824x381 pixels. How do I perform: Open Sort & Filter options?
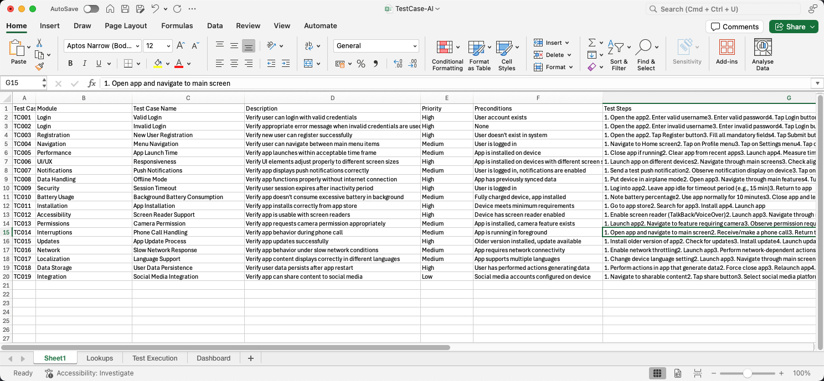(619, 55)
